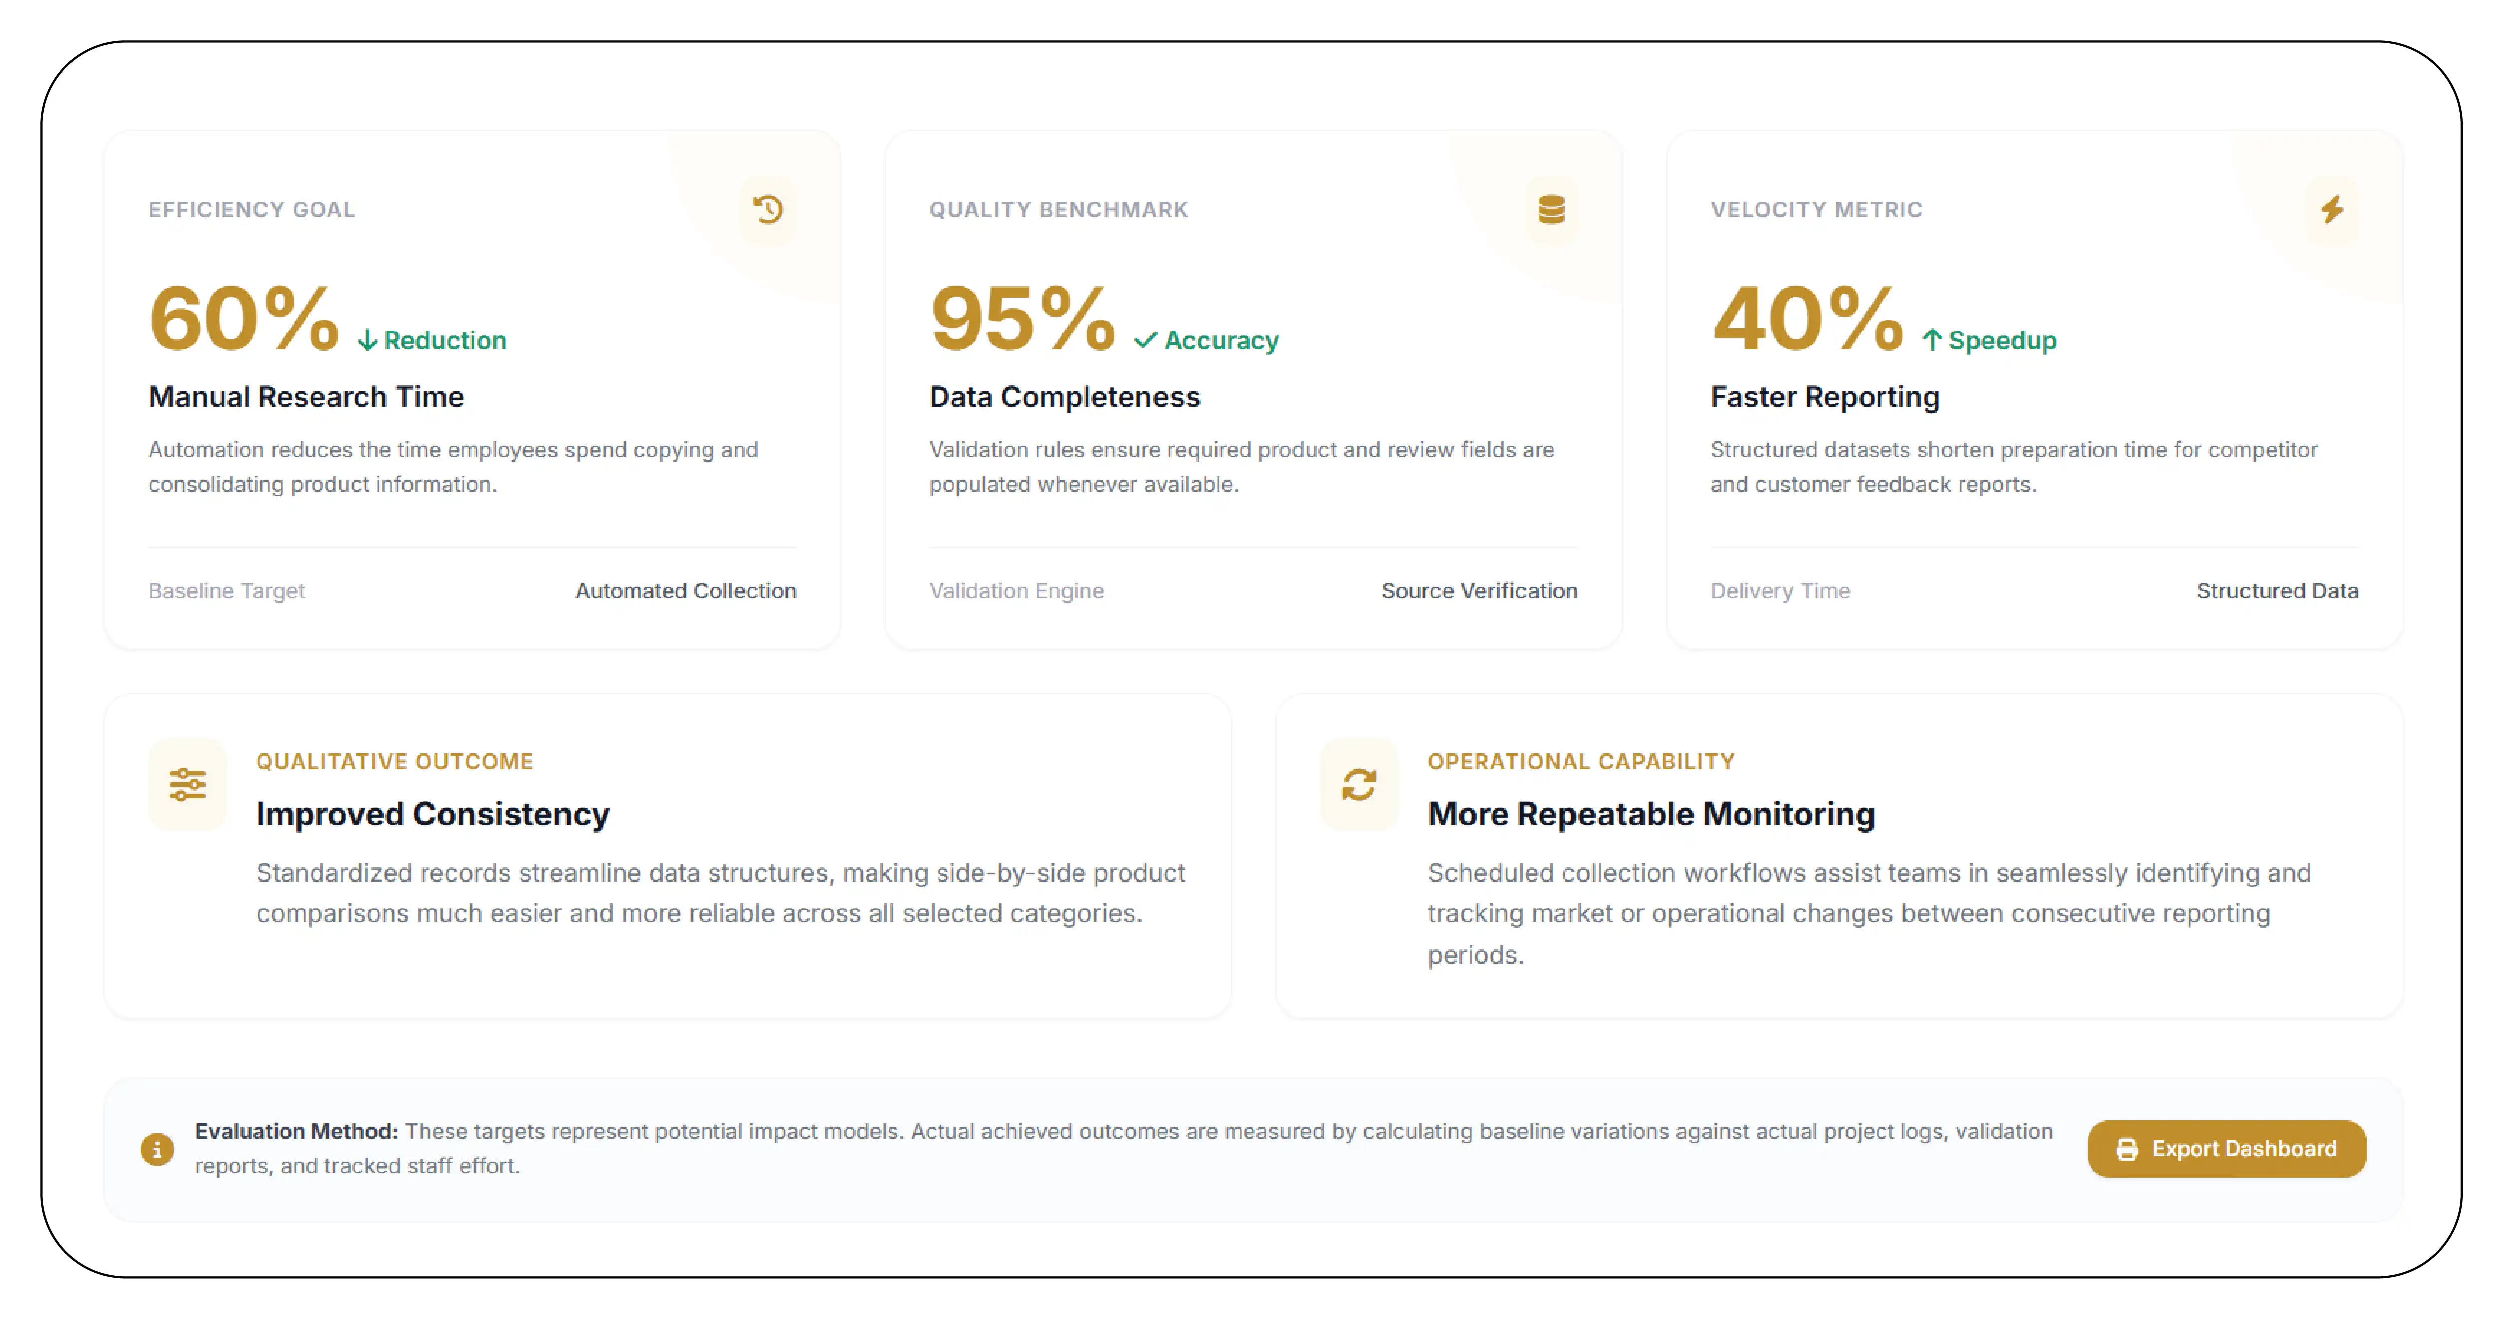Click the 'Standardized records streamline' paragraph
The image size is (2504, 1319).
pyautogui.click(x=720, y=893)
